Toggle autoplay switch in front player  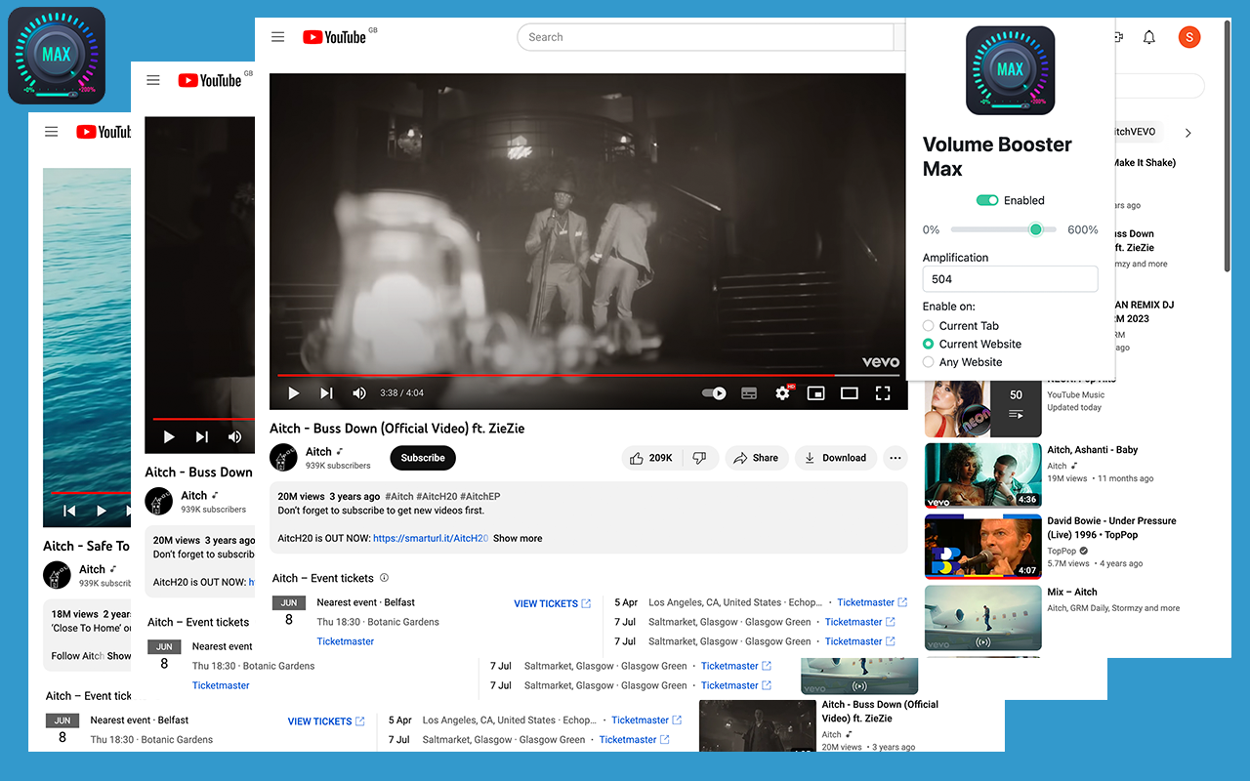pyautogui.click(x=714, y=393)
